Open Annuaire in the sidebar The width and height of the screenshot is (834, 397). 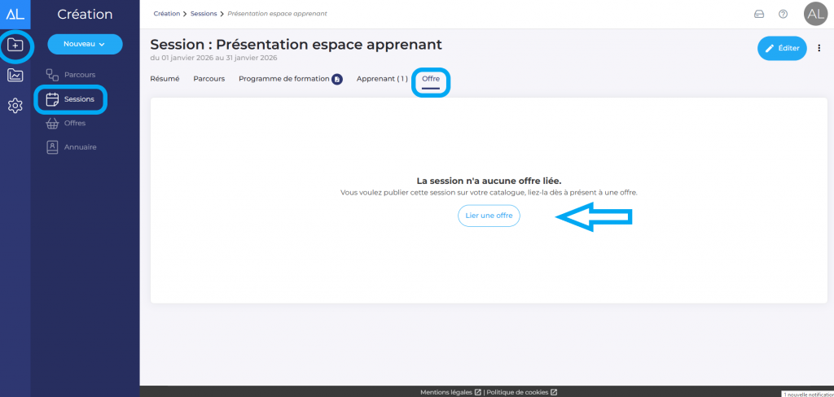click(x=80, y=147)
